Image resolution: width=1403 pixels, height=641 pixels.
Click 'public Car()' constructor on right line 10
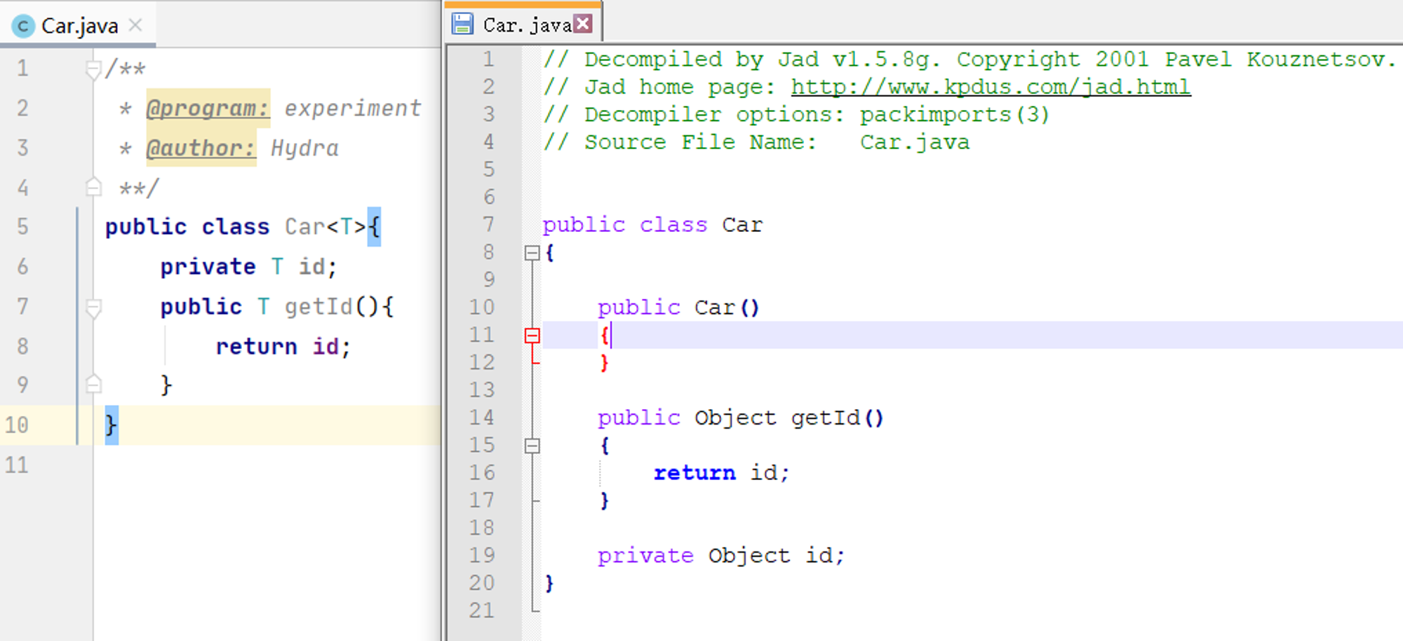(x=678, y=308)
